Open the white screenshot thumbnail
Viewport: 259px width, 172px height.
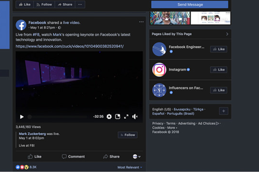coord(211,18)
